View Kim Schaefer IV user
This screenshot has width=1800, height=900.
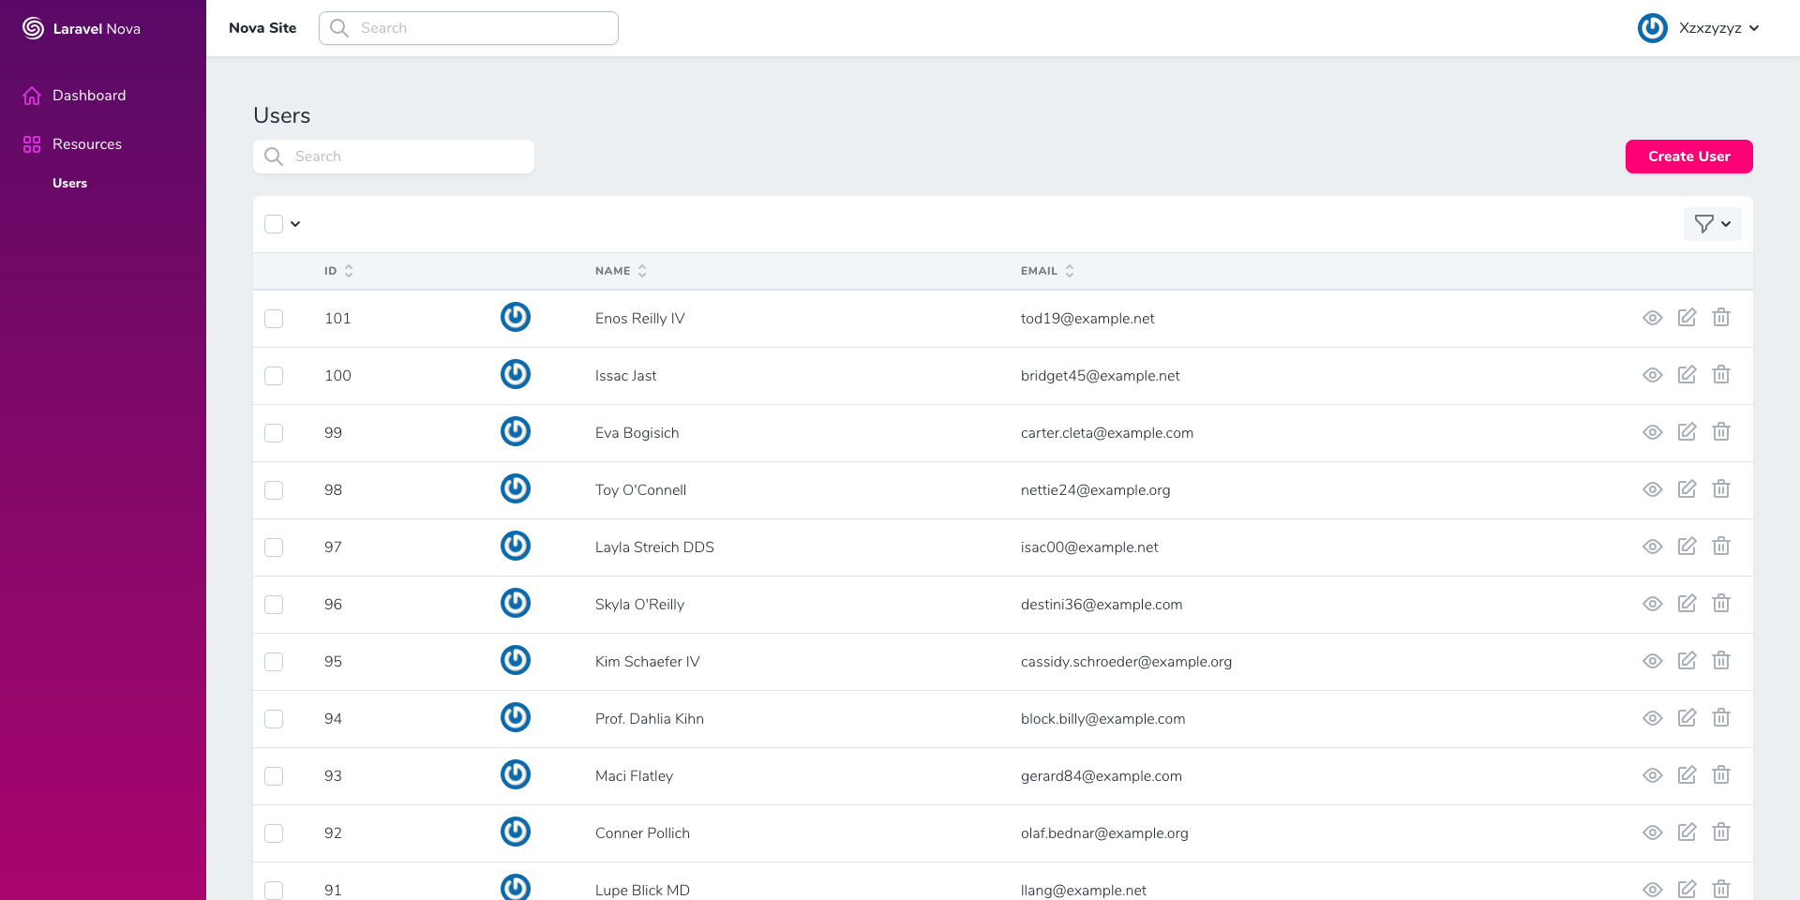coord(1653,661)
